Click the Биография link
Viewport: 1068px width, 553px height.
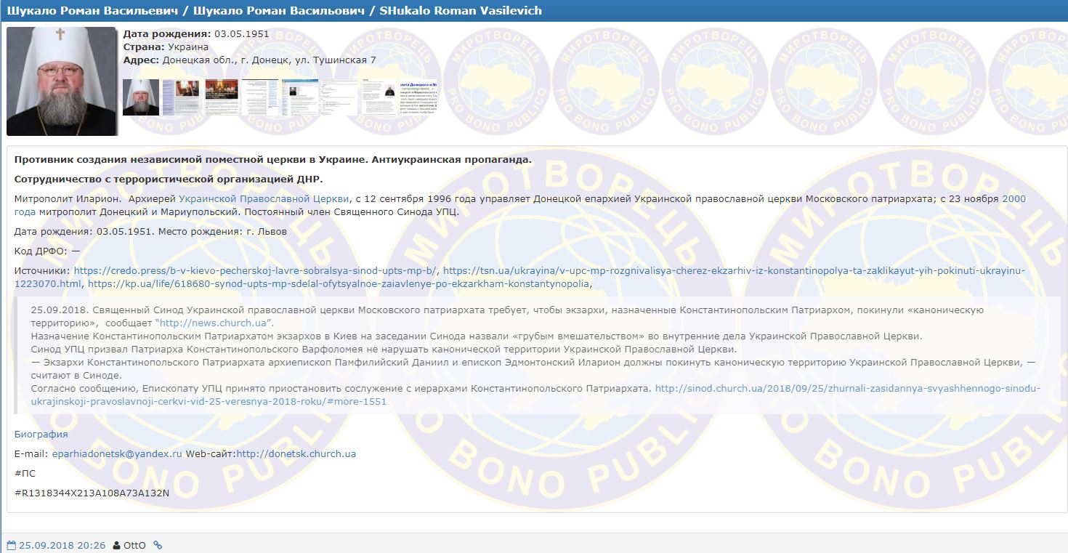pos(41,434)
